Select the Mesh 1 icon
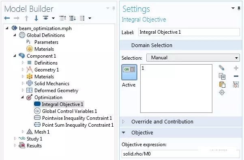The width and height of the screenshot is (244, 160). point(30,132)
